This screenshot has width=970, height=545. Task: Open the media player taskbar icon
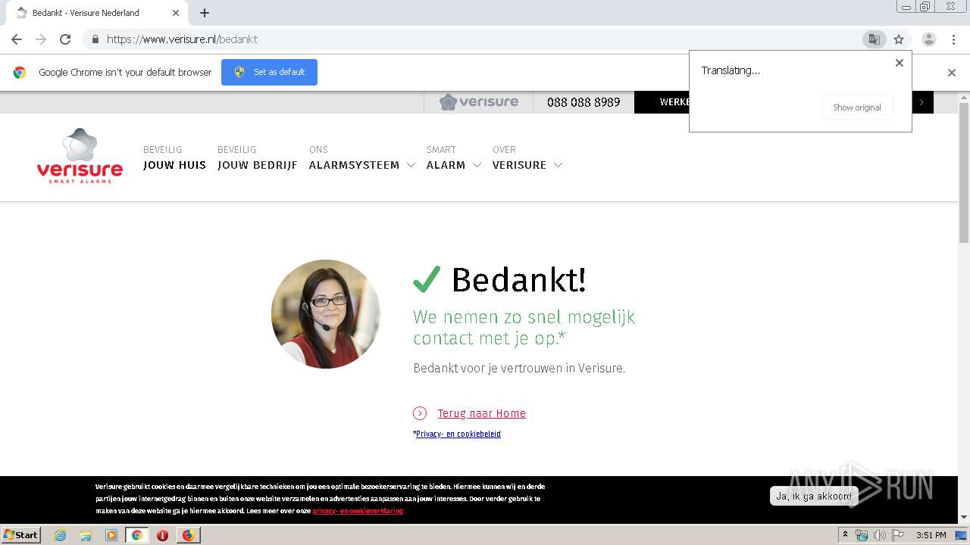111,535
